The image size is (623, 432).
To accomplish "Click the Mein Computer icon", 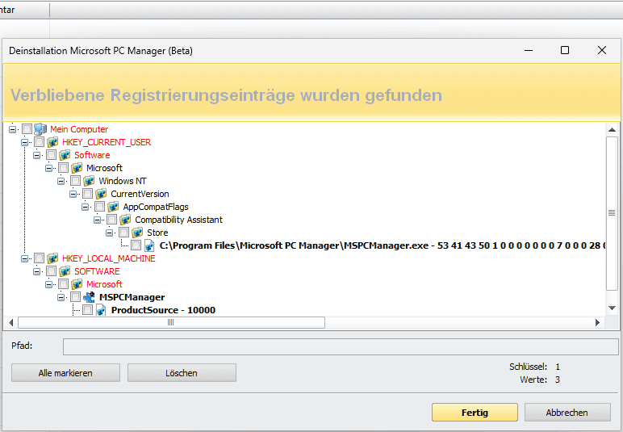I will [x=40, y=129].
